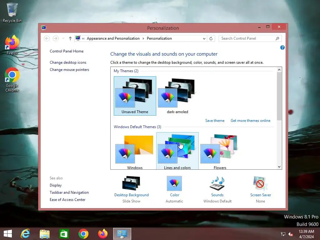Click the Personalization window title icon
Screen dimensions: 320x240
tap(44, 27)
